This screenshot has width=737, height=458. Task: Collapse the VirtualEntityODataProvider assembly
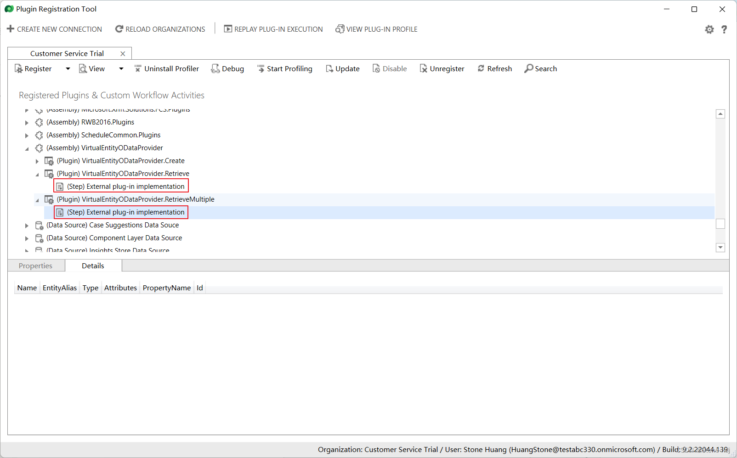pos(27,148)
